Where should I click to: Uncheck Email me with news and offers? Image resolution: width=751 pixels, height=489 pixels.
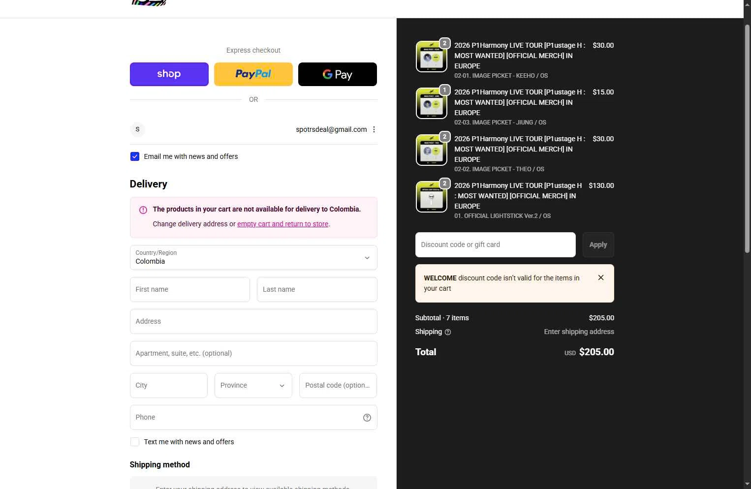[135, 156]
